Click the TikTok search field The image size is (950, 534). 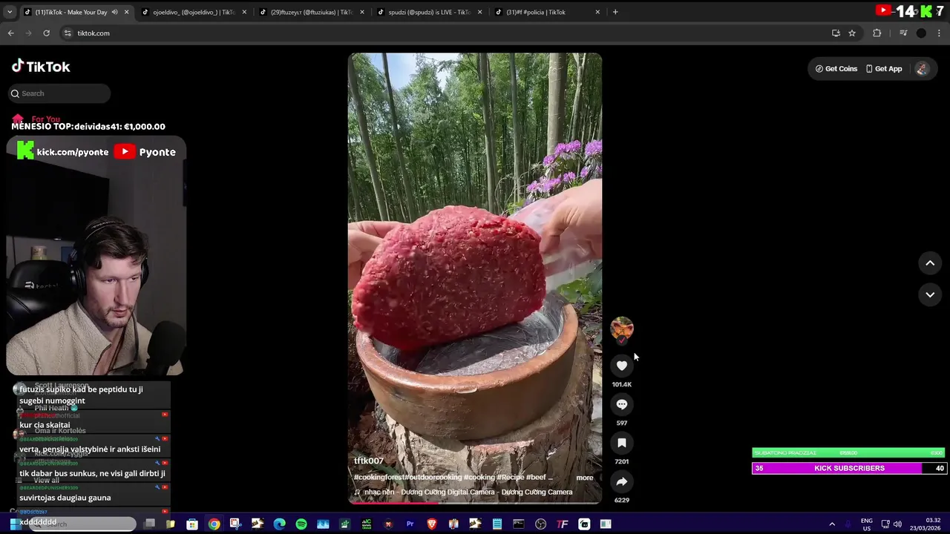(60, 93)
